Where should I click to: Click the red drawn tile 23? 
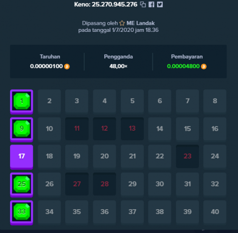188,156
